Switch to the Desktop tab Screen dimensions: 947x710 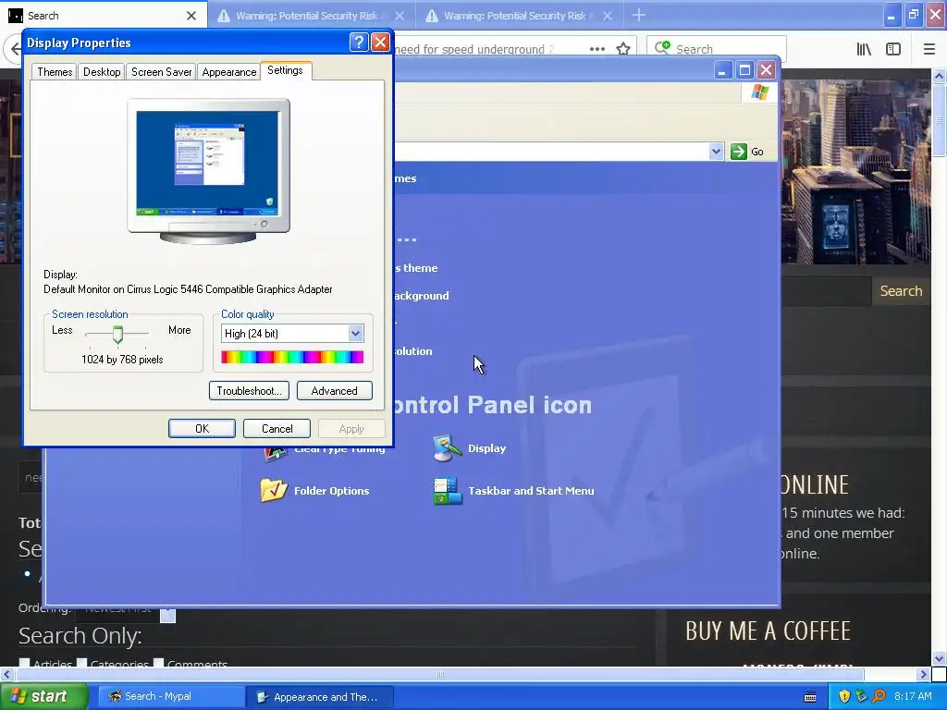102,72
